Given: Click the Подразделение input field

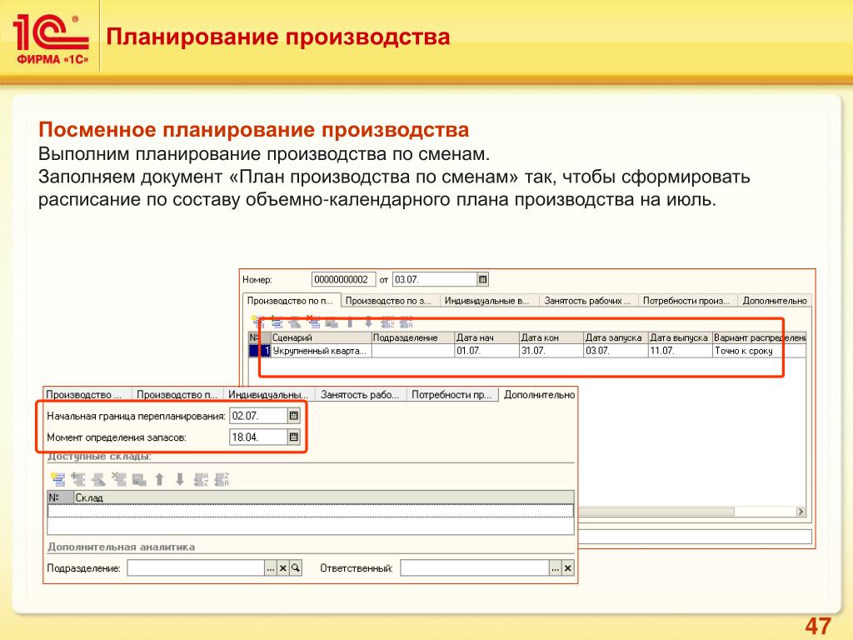Looking at the screenshot, I should click(196, 568).
